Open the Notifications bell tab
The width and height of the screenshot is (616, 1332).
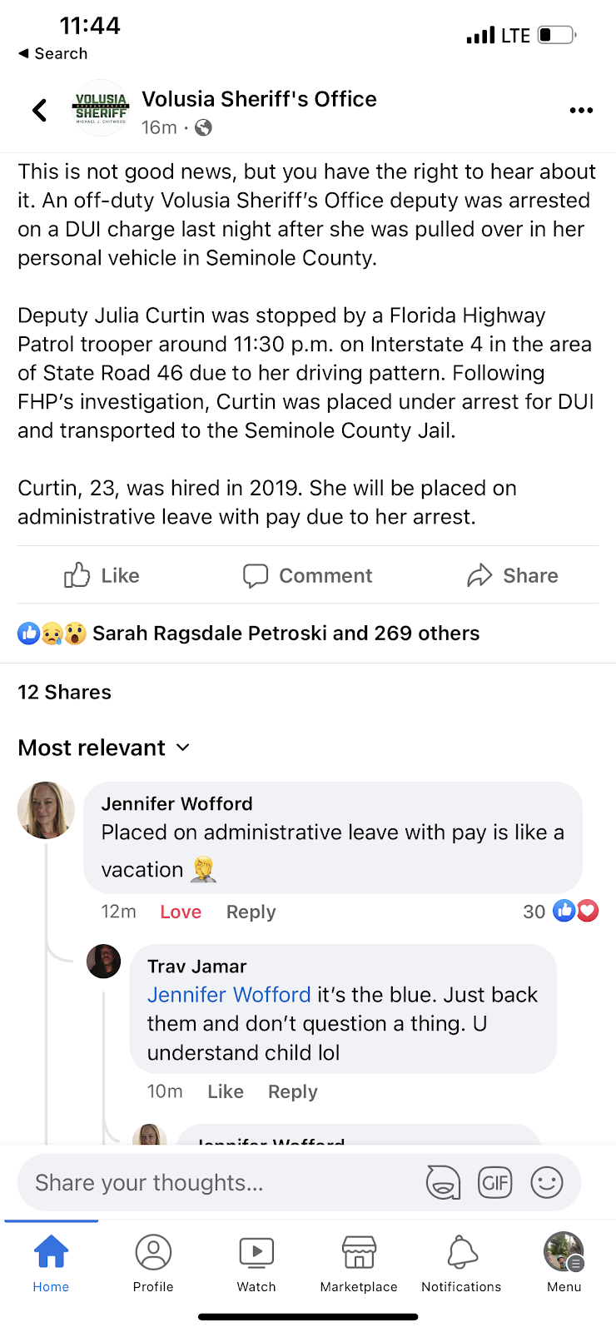(461, 1263)
